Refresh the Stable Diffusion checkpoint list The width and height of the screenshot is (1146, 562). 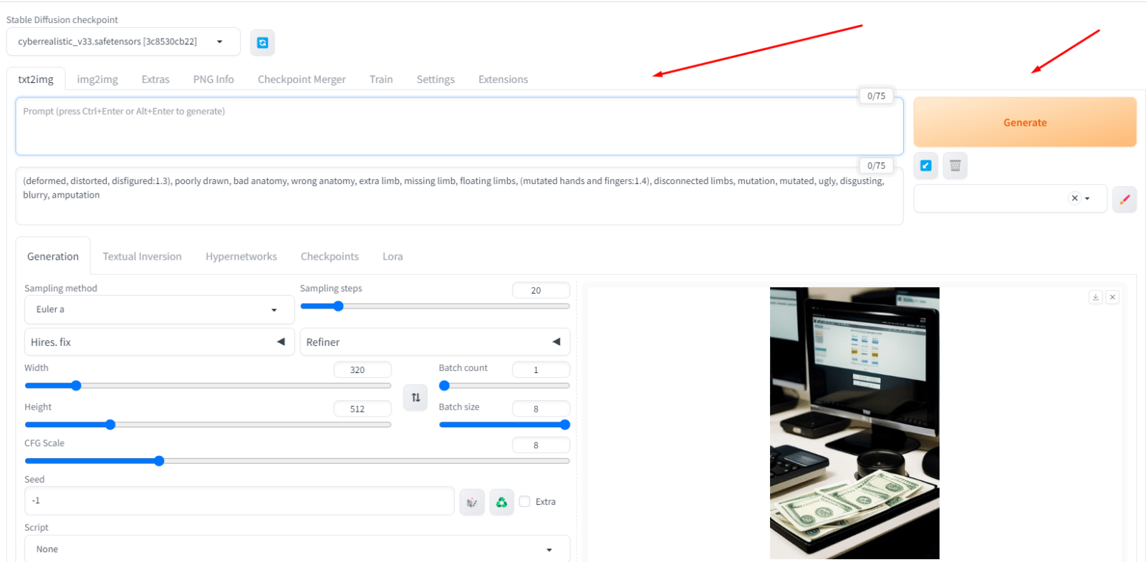[x=262, y=42]
